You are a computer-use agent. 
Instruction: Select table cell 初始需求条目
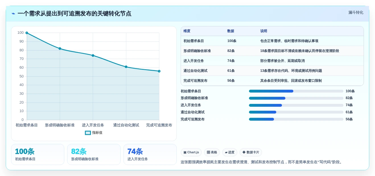(194, 41)
